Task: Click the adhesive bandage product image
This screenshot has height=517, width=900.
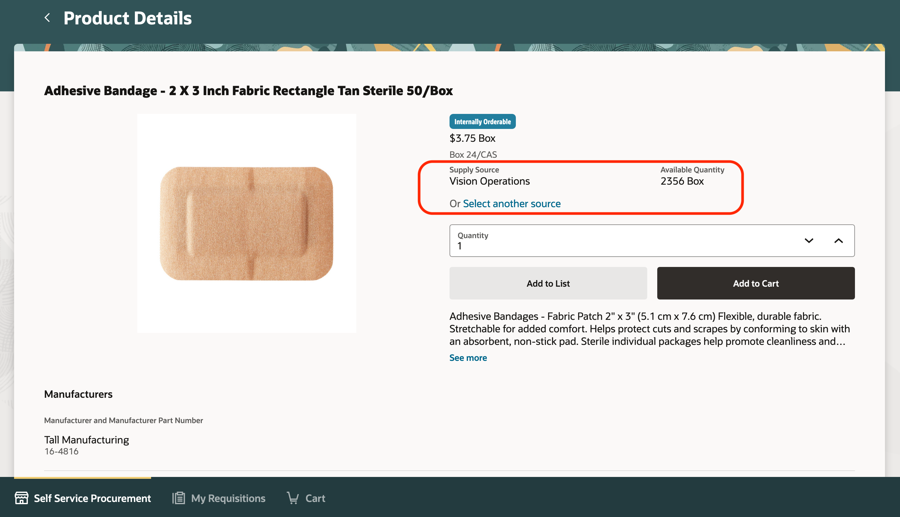Action: click(x=247, y=223)
